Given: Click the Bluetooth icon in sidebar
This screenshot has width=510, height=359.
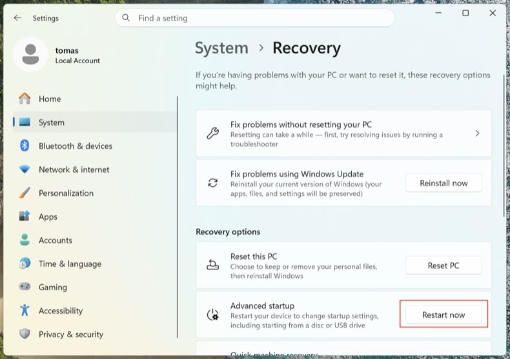Looking at the screenshot, I should (x=25, y=146).
